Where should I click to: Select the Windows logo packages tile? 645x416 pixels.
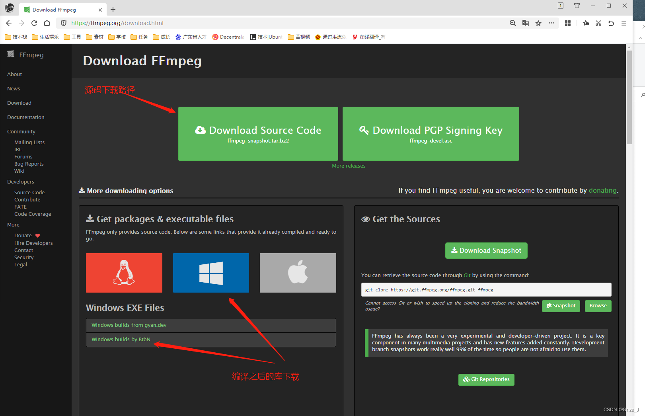coord(211,273)
